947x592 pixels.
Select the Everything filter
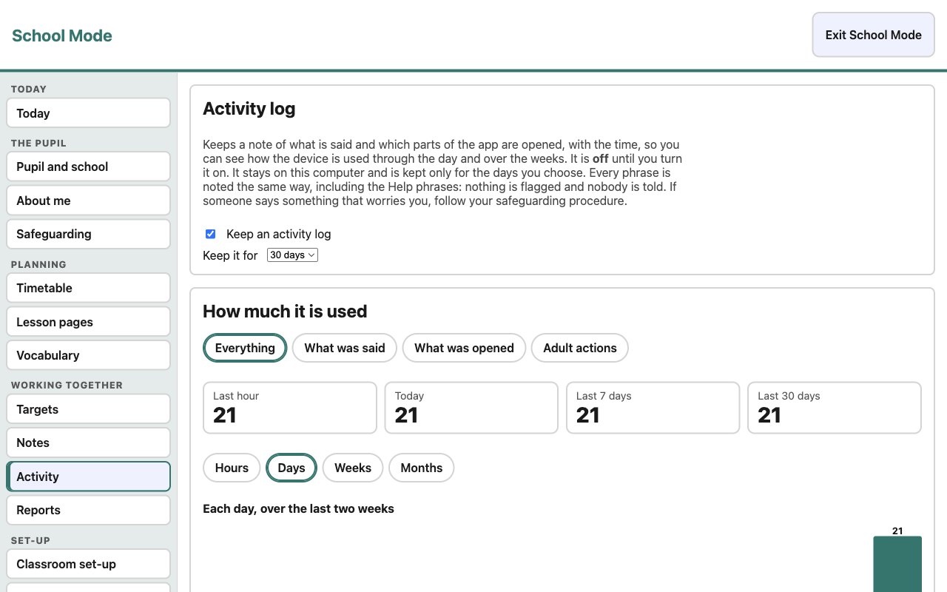(245, 348)
